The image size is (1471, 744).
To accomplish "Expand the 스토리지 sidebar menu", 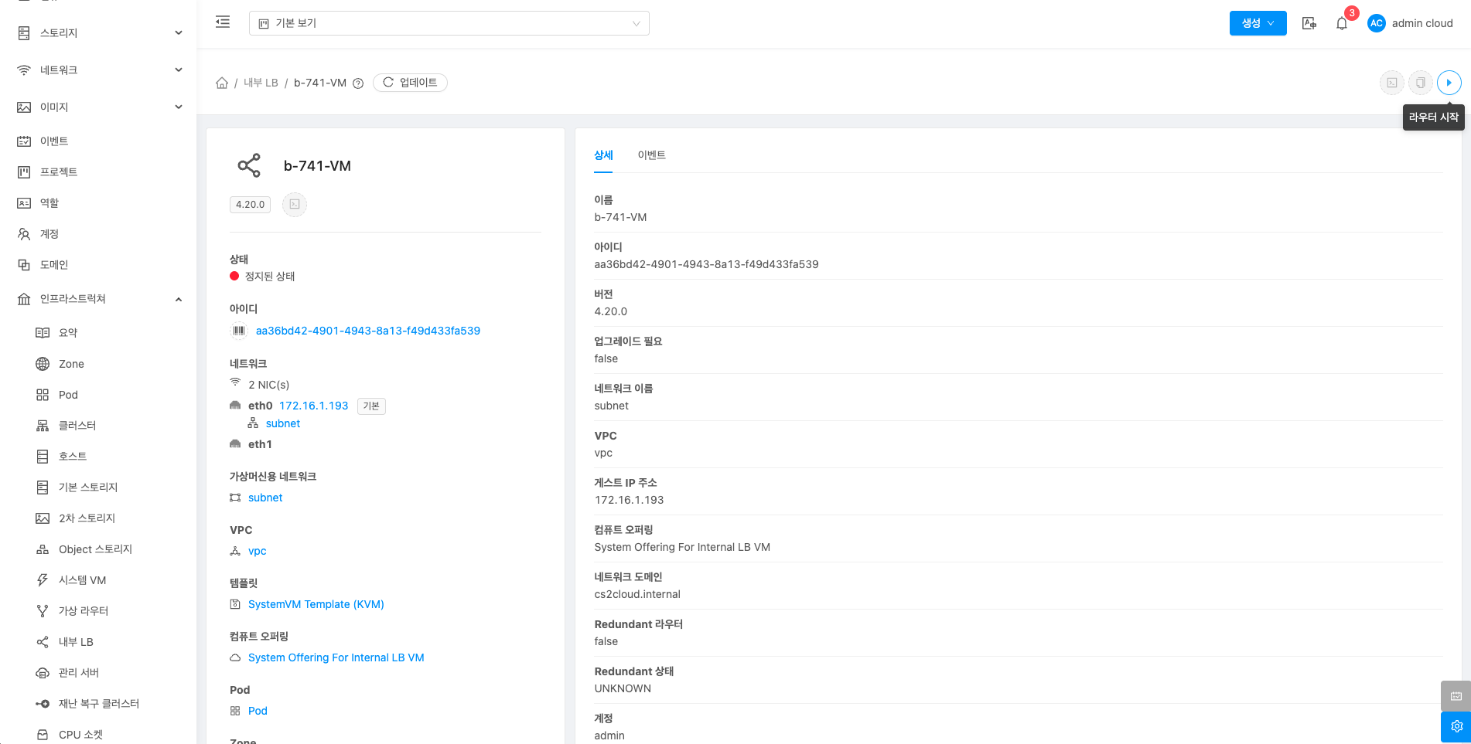I will pos(98,32).
